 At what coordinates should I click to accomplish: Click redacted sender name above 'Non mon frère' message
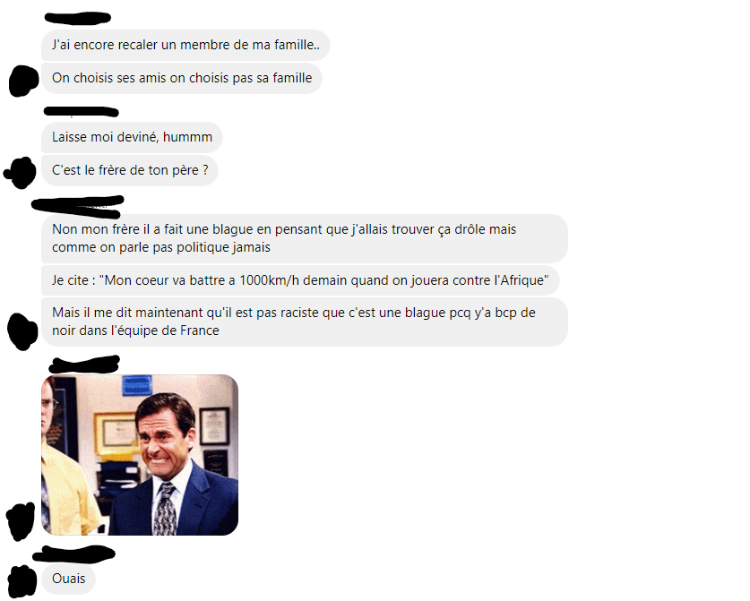(77, 207)
